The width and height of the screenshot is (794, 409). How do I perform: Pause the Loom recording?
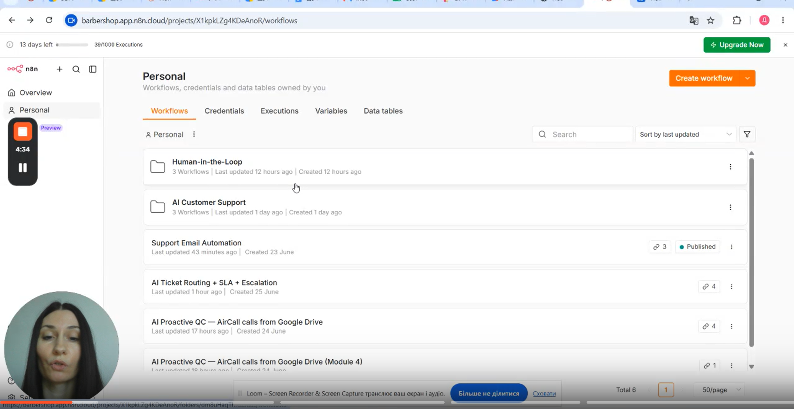coord(23,168)
